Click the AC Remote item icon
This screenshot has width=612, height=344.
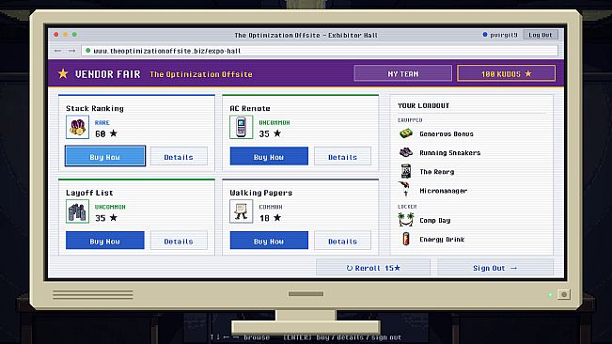click(x=242, y=127)
